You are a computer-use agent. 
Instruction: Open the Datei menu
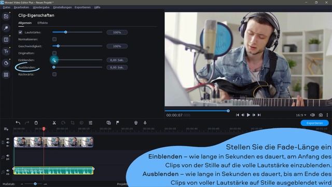[x=6, y=7]
